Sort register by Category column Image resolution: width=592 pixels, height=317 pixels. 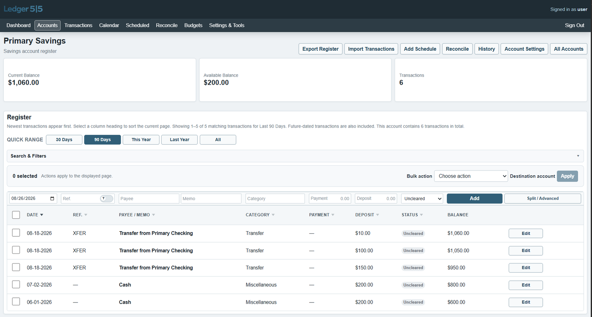pyautogui.click(x=260, y=215)
